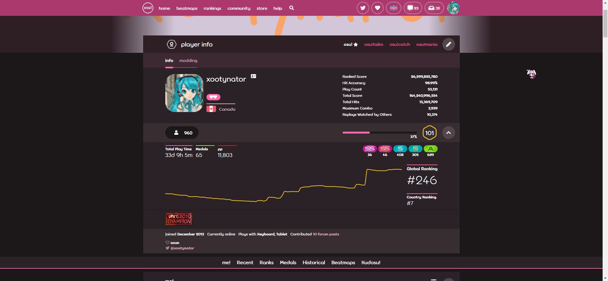Open the Twitter icon in the navbar
The width and height of the screenshot is (608, 281).
[363, 8]
